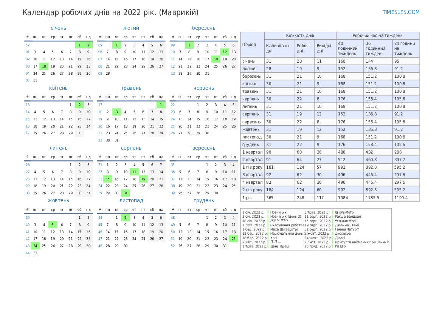Click the 'квітень' heading above its calendar grid
442x312 pixels.
pyautogui.click(x=58, y=88)
